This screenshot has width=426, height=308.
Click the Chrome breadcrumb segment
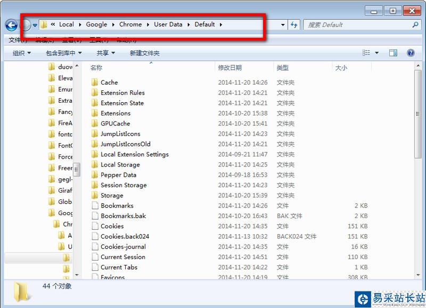130,24
